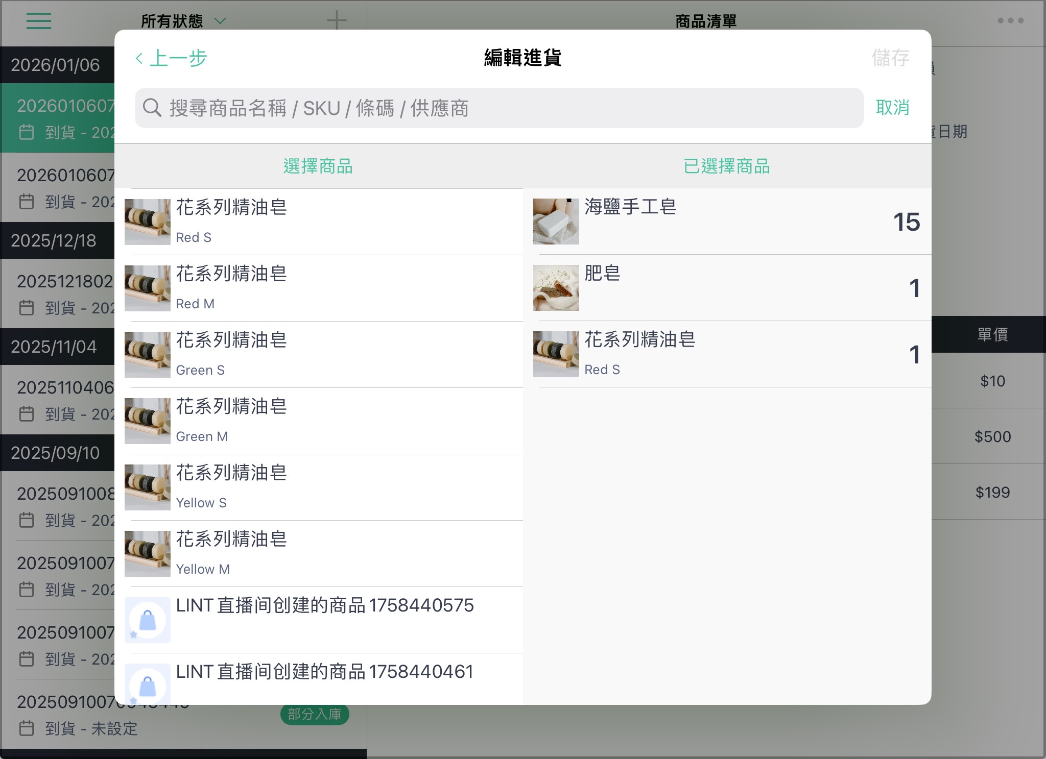The image size is (1046, 759).
Task: Add 花系列精油皂 Green M to selection
Action: click(324, 421)
